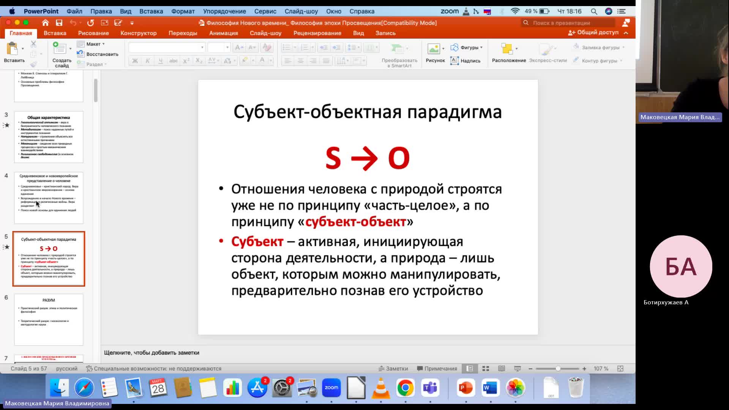Toggle strikethrough abc formatting
This screenshot has width=729, height=410.
pyautogui.click(x=173, y=61)
